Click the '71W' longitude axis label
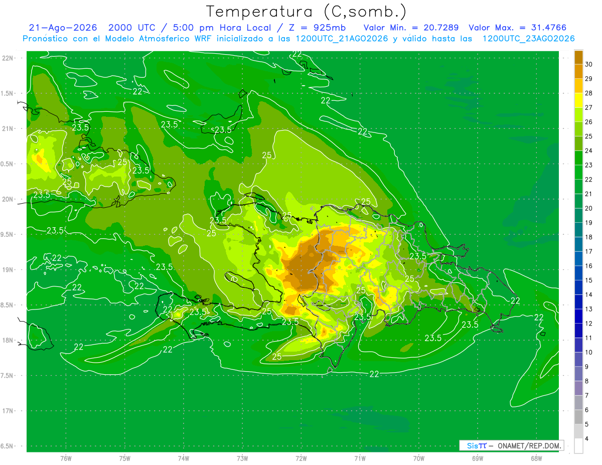This screenshot has height=465, width=602. coord(360,458)
